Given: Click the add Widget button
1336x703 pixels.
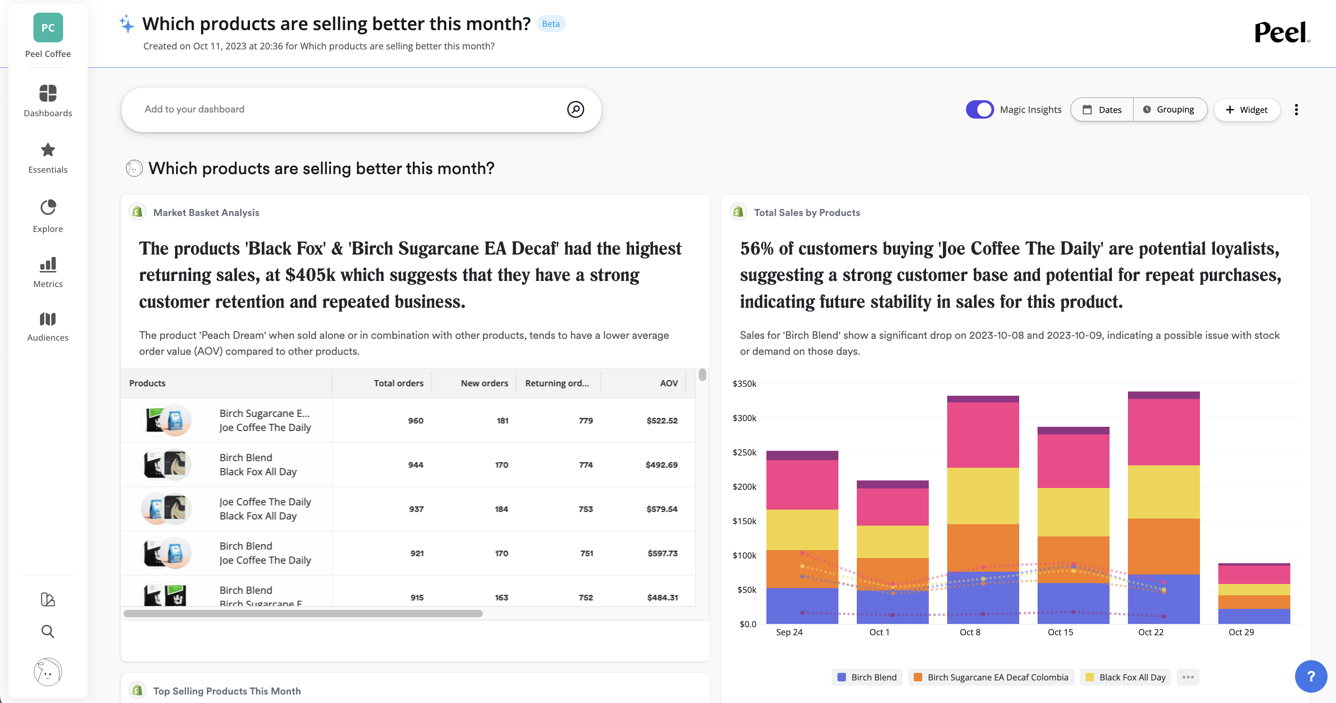Looking at the screenshot, I should click(x=1246, y=109).
